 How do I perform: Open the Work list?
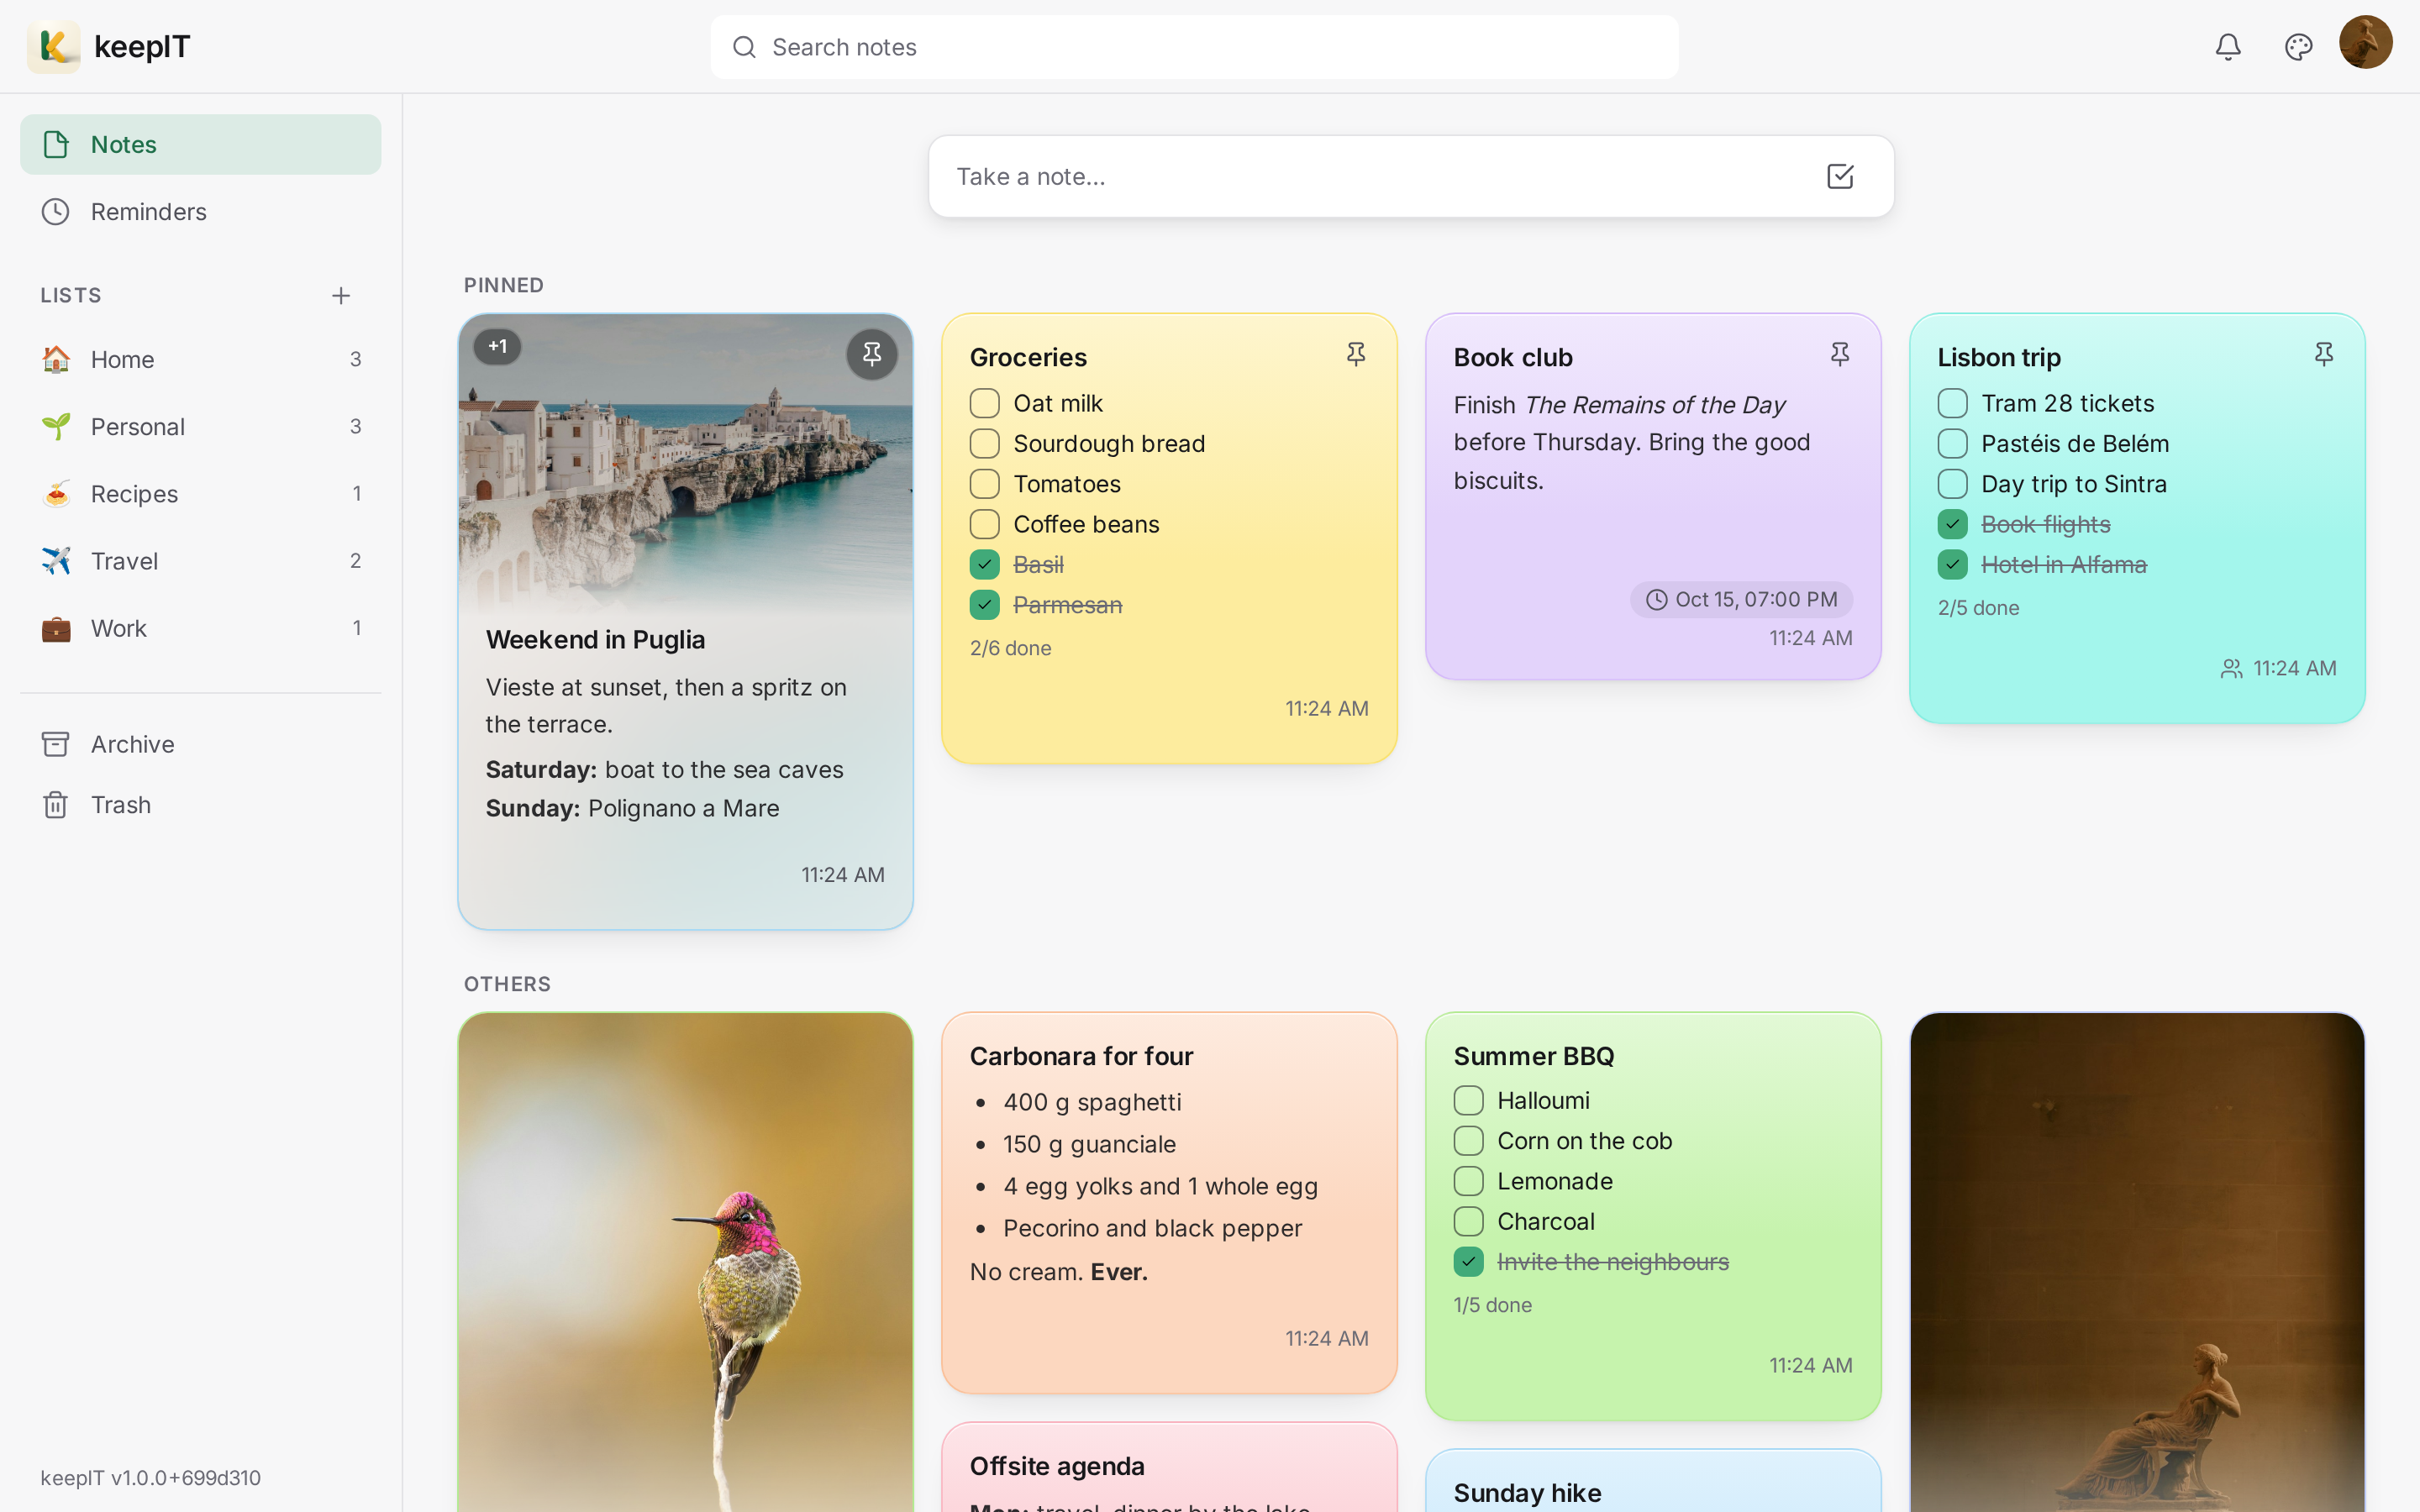[200, 628]
